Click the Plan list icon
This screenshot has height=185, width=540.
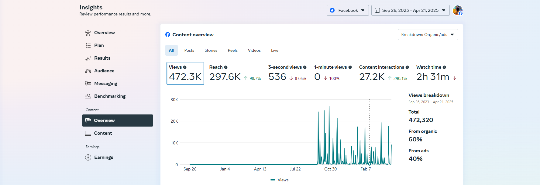pos(88,45)
